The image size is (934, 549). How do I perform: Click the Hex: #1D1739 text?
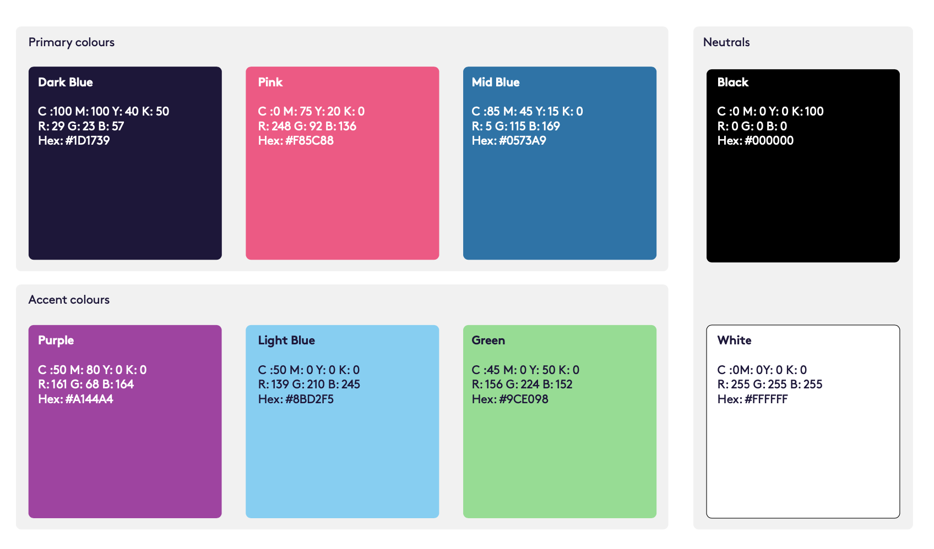(74, 141)
